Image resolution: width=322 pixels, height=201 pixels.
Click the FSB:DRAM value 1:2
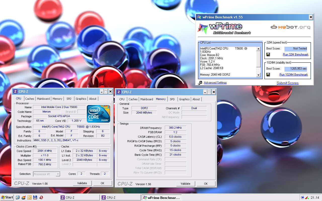(175, 132)
